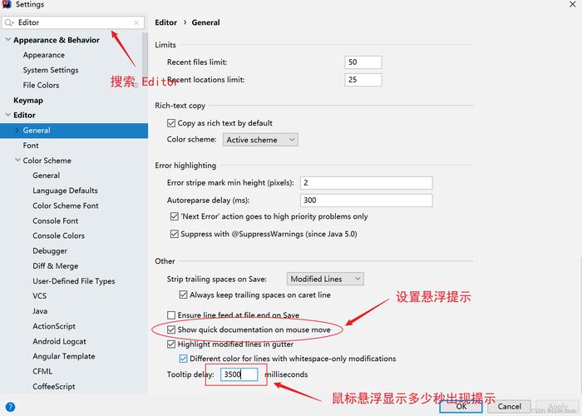Select System Settings in the tree
Image resolution: width=582 pixels, height=416 pixels.
pyautogui.click(x=51, y=70)
